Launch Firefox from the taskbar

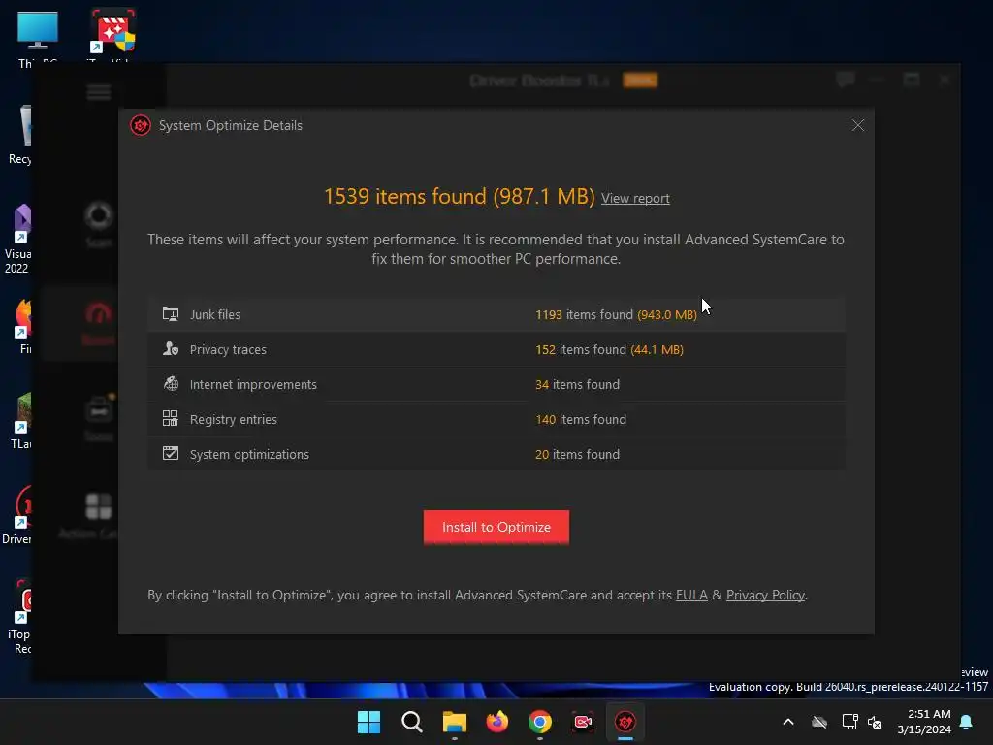[x=497, y=722]
